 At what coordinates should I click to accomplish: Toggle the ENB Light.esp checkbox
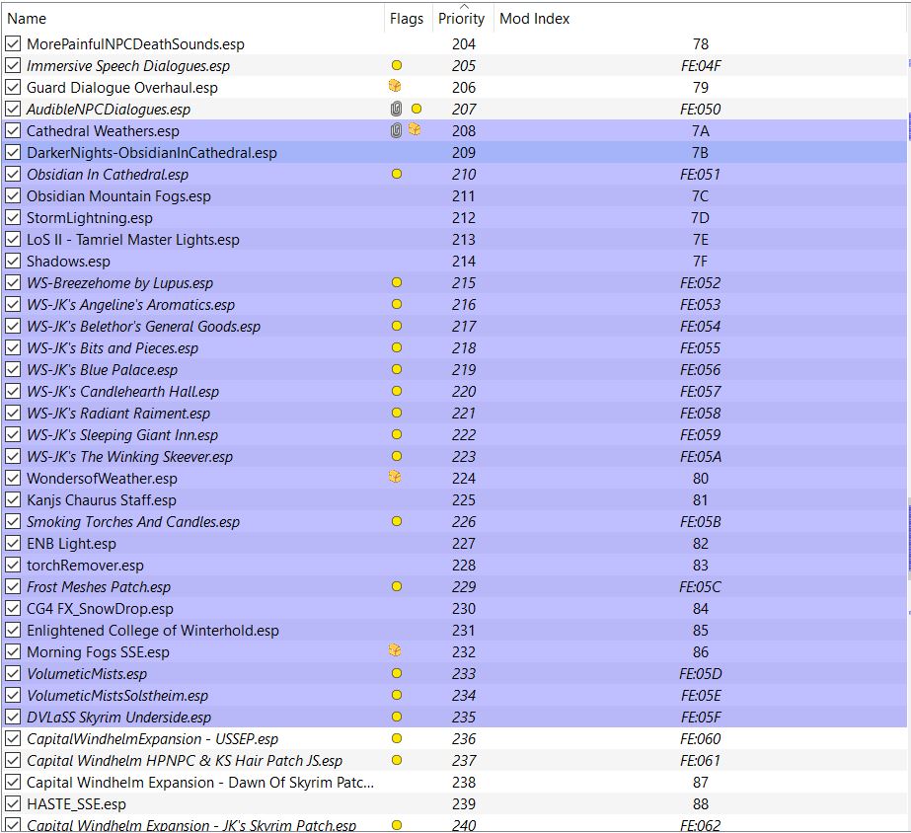pyautogui.click(x=13, y=543)
